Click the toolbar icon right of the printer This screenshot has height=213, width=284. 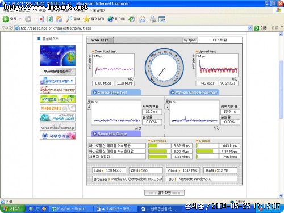162,19
